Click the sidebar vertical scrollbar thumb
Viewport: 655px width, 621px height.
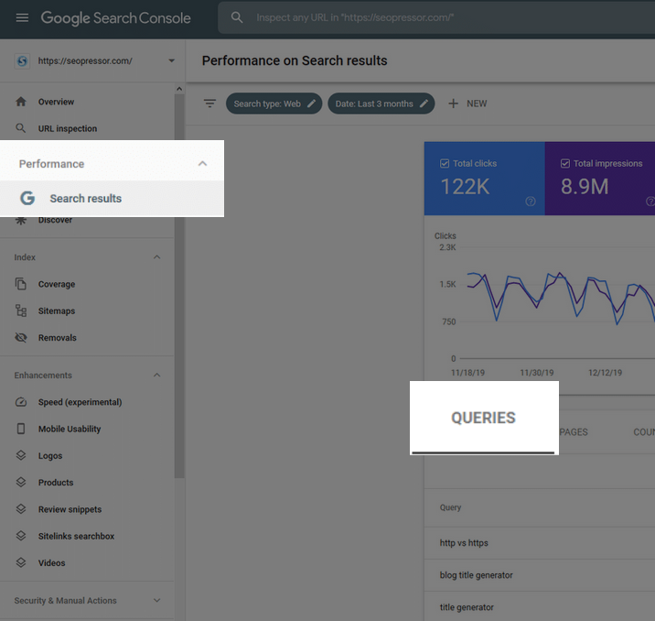(179, 286)
